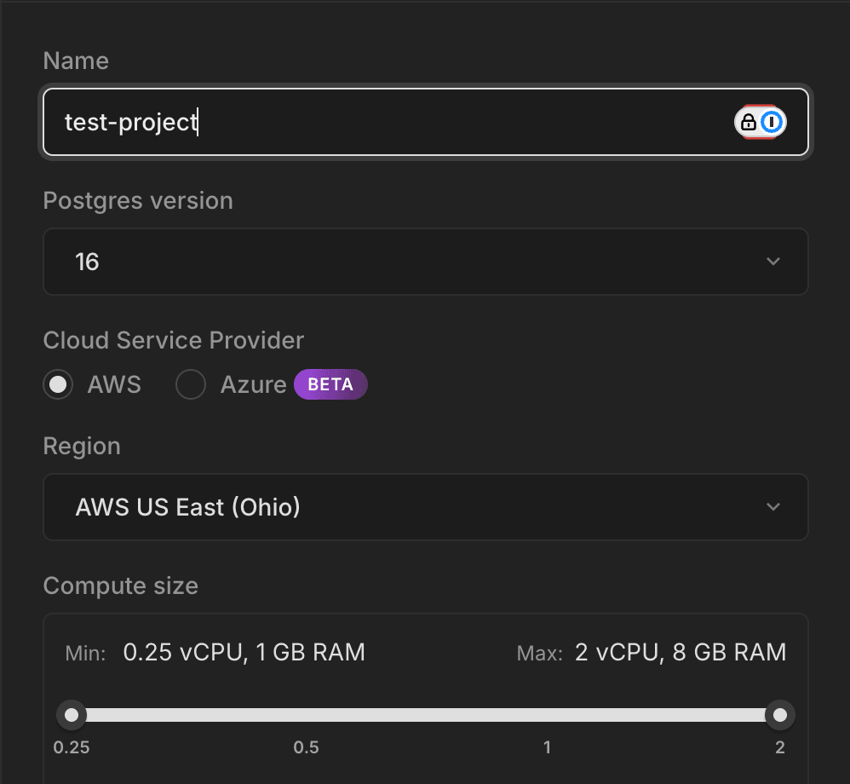Click the 0.5 tick label under slider
The height and width of the screenshot is (784, 850).
click(307, 747)
